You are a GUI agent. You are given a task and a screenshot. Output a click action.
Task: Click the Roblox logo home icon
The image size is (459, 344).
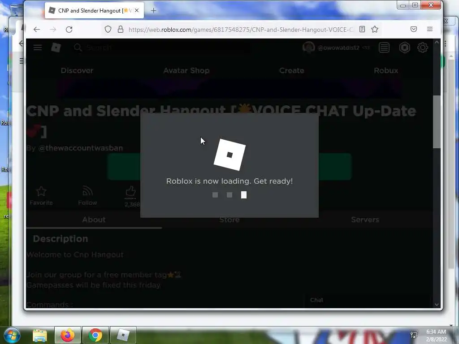tap(56, 47)
